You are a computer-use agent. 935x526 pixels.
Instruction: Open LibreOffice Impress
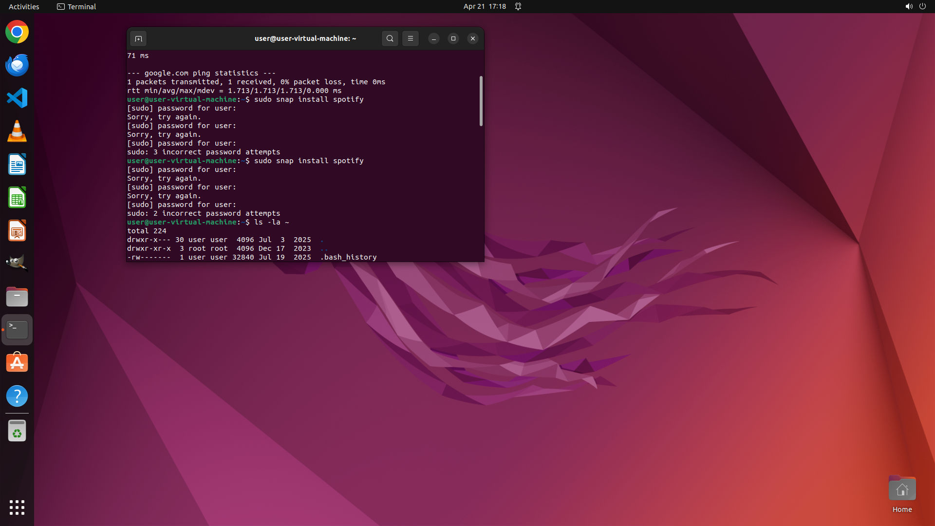[x=17, y=231]
